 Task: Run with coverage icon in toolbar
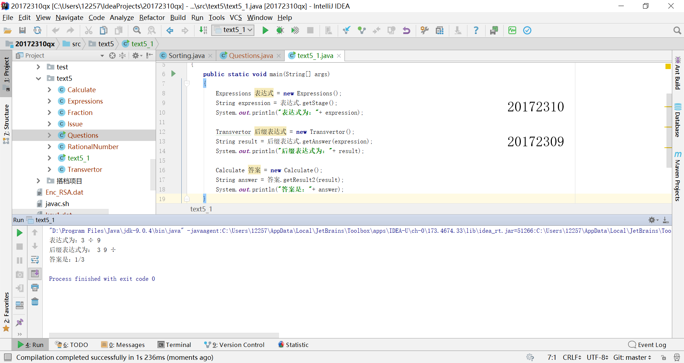[x=295, y=31]
